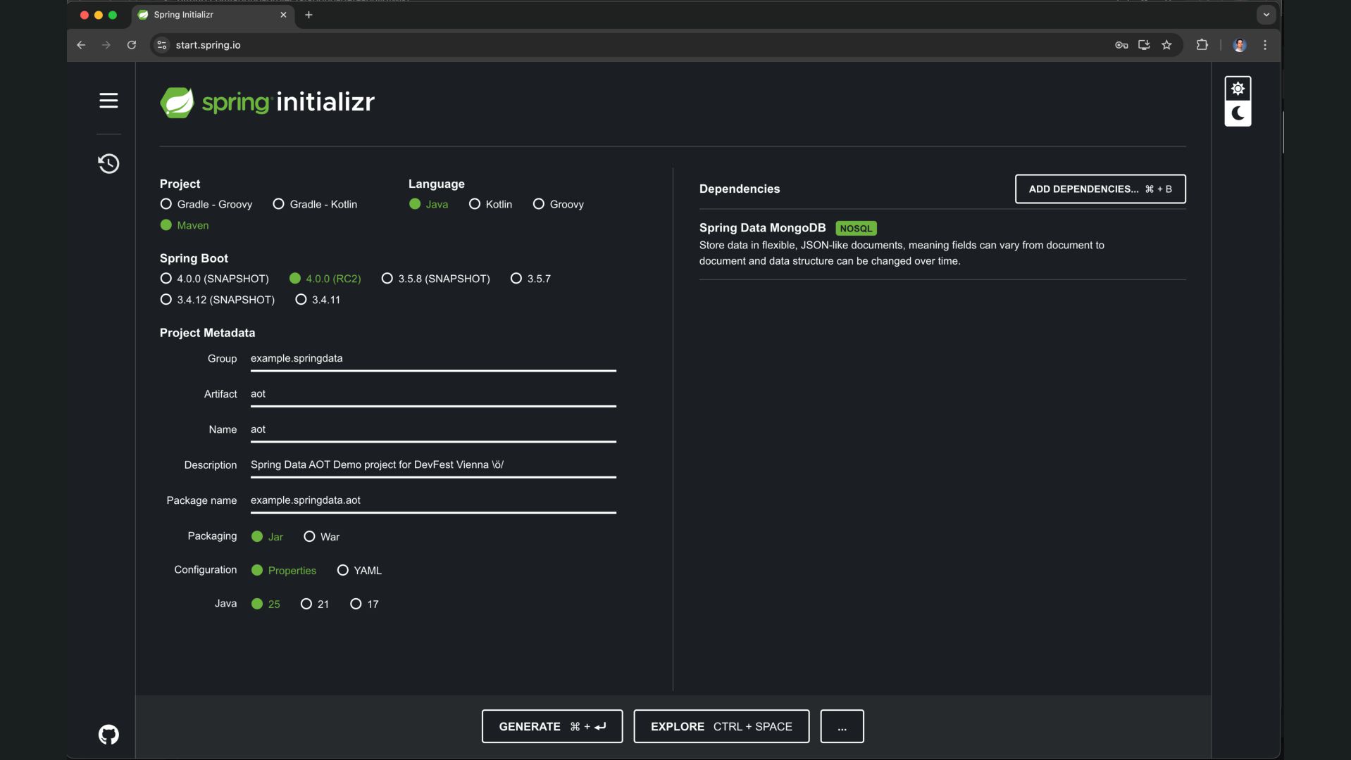Select Spring Boot version 3.5.7
This screenshot has height=760, width=1351.
[x=516, y=279]
